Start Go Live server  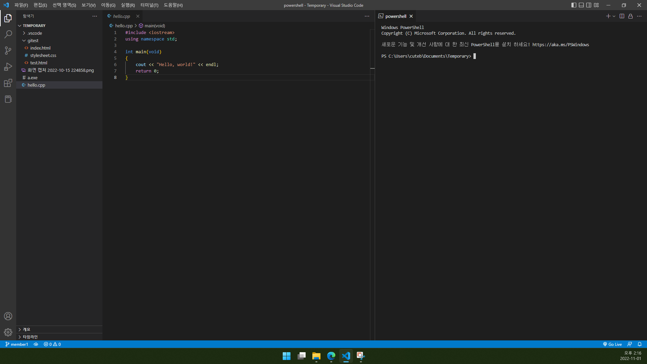tap(612, 344)
